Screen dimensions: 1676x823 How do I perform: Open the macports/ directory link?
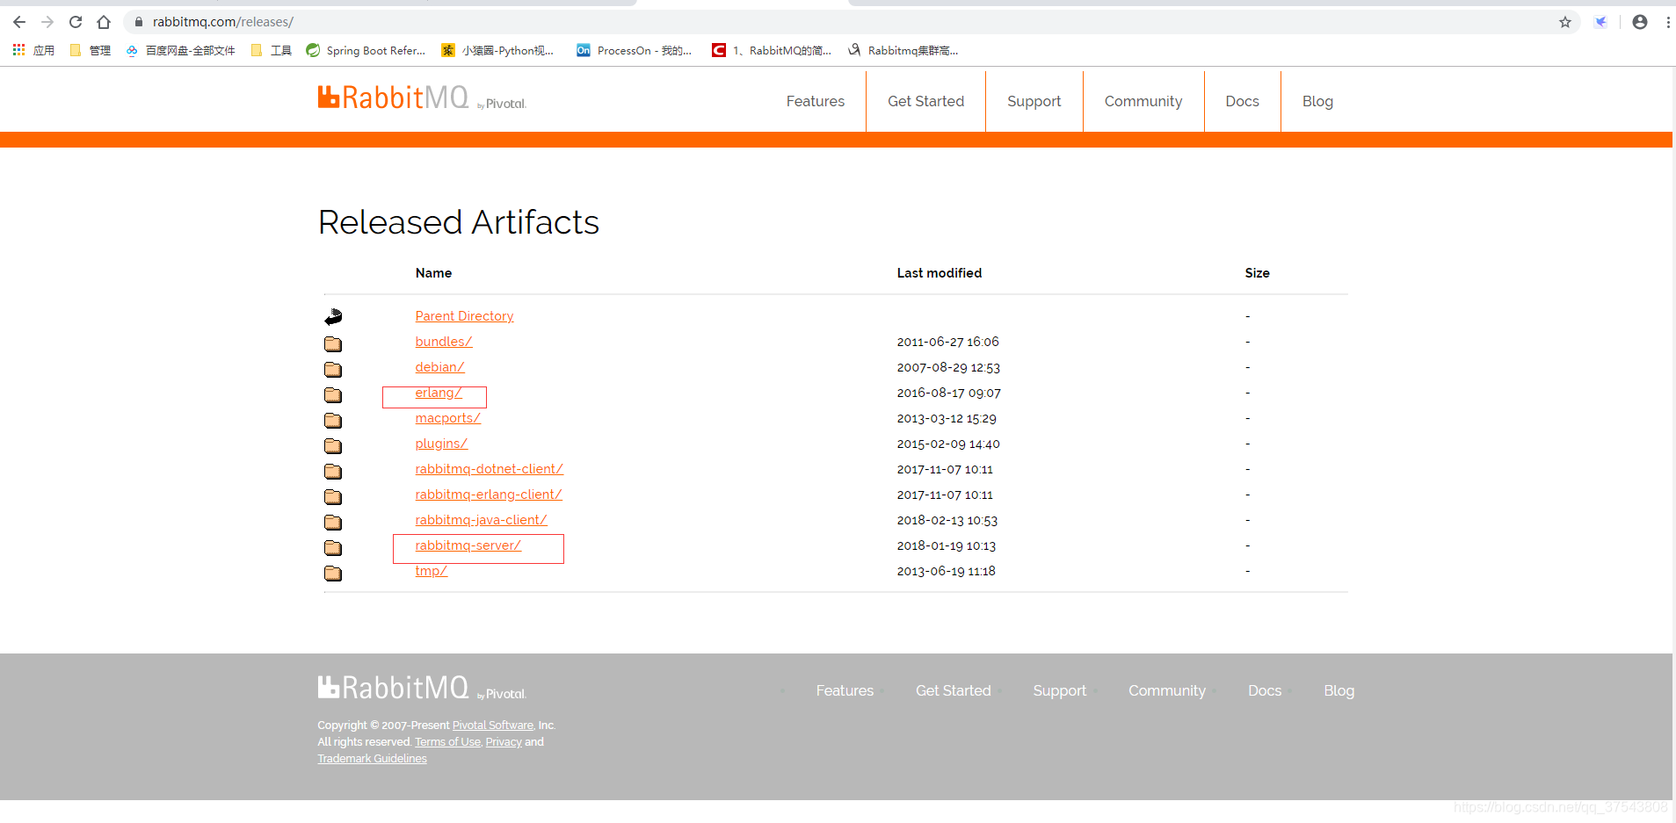coord(448,418)
